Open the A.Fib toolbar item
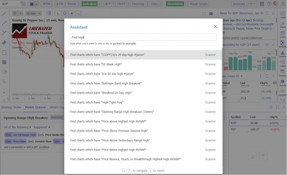 click(60, 4)
